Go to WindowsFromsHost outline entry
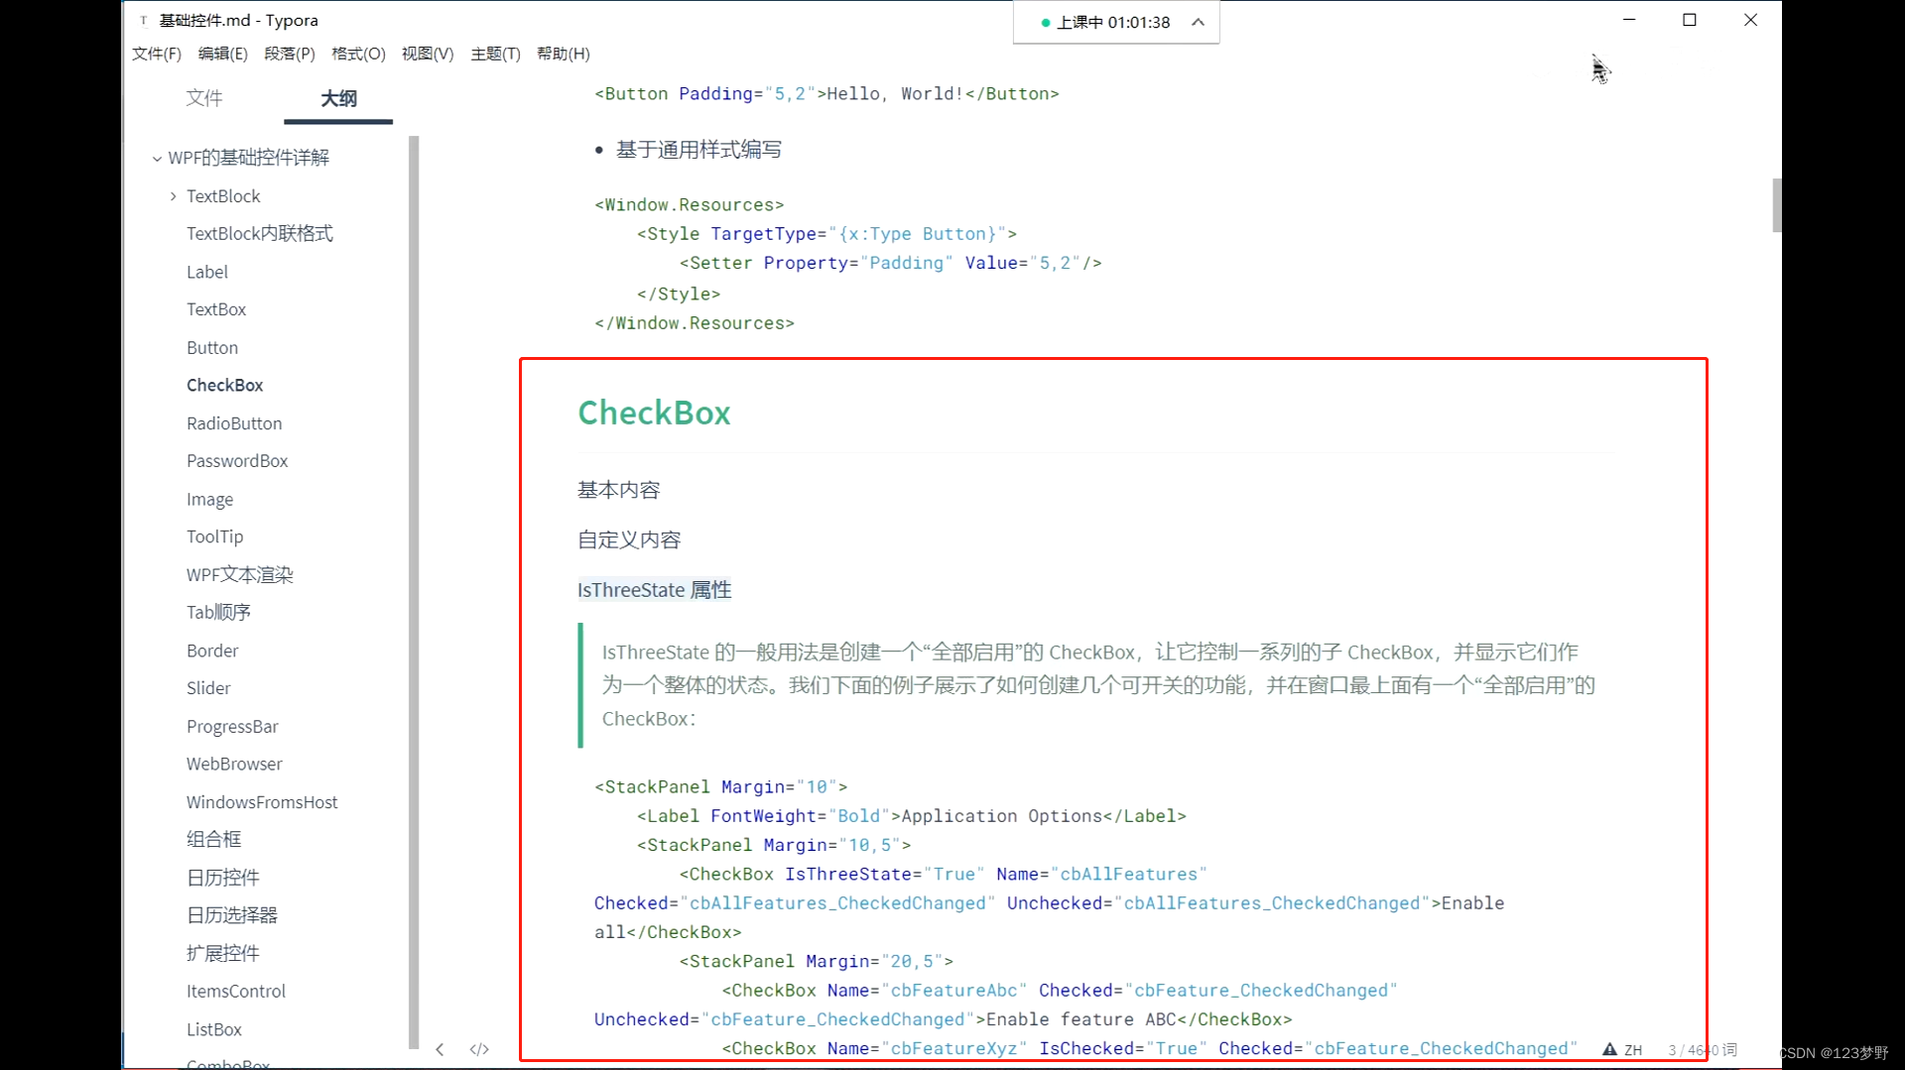Image resolution: width=1905 pixels, height=1070 pixels. click(x=262, y=802)
